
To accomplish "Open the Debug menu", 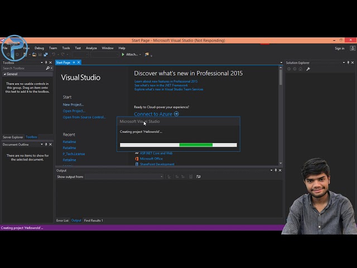I will point(39,48).
